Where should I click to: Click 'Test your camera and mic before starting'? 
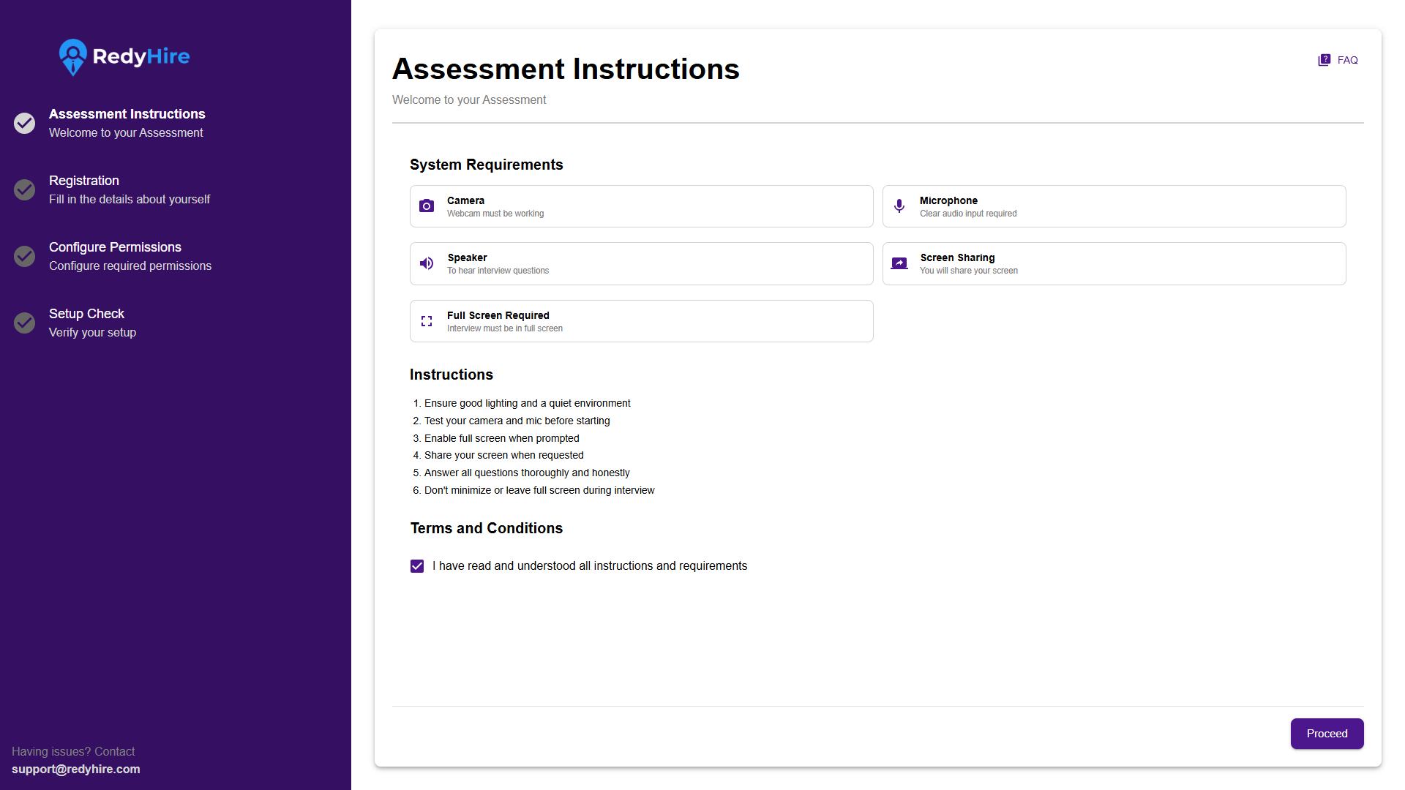pyautogui.click(x=517, y=421)
